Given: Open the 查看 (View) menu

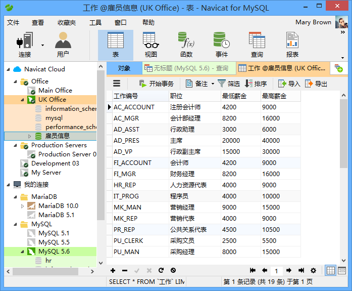Looking at the screenshot, I should tap(38, 22).
